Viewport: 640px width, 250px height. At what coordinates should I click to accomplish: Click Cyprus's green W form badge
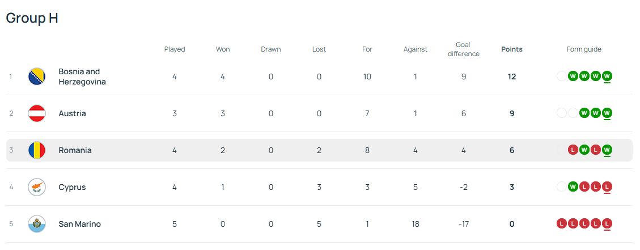573,187
